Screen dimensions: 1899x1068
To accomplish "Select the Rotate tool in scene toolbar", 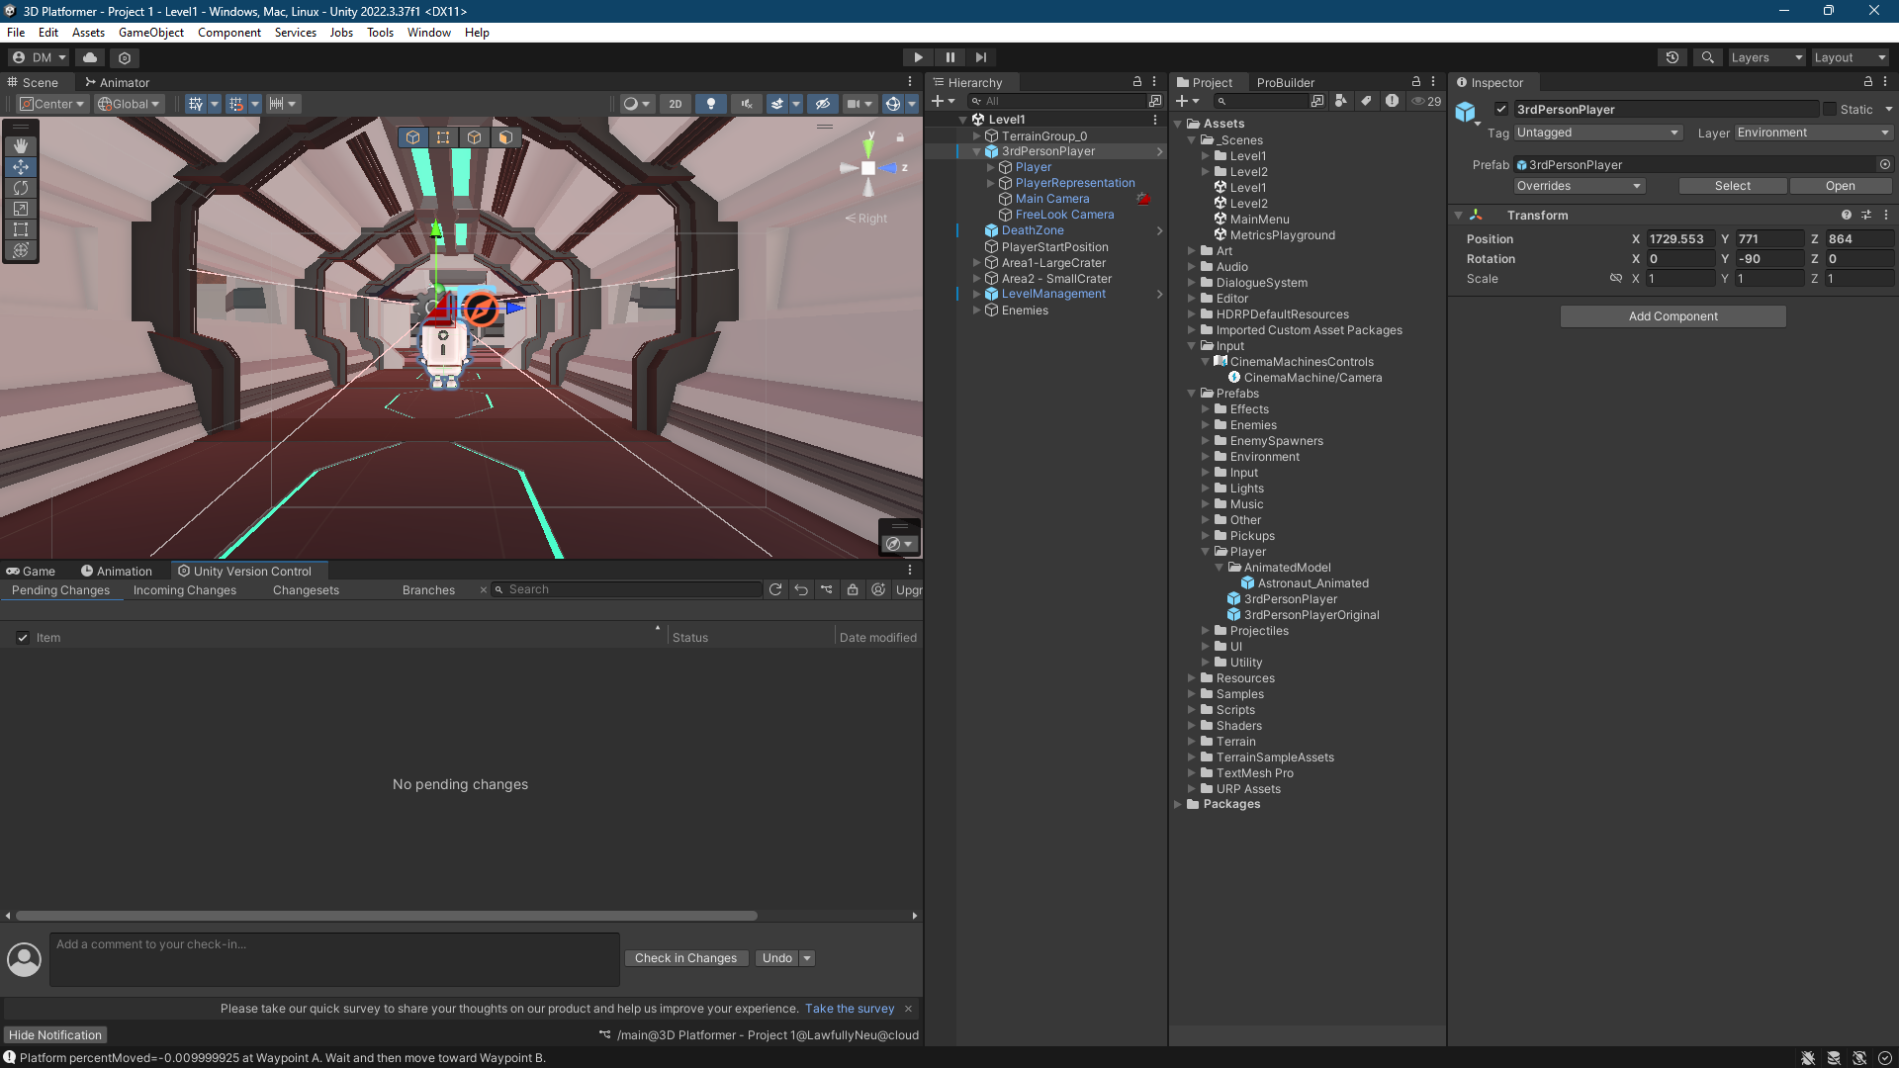I will (x=21, y=188).
